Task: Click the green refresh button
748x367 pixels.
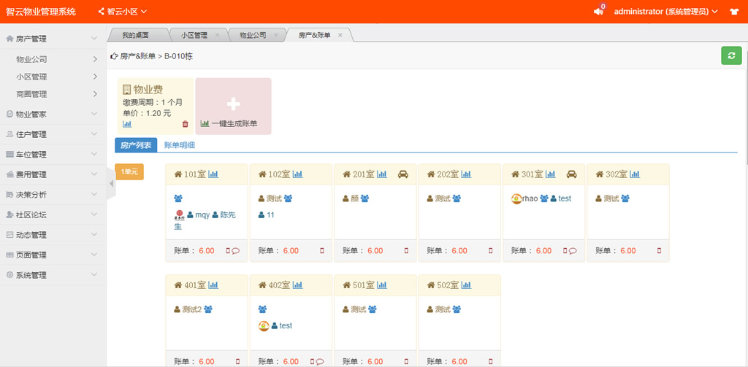Action: [731, 55]
